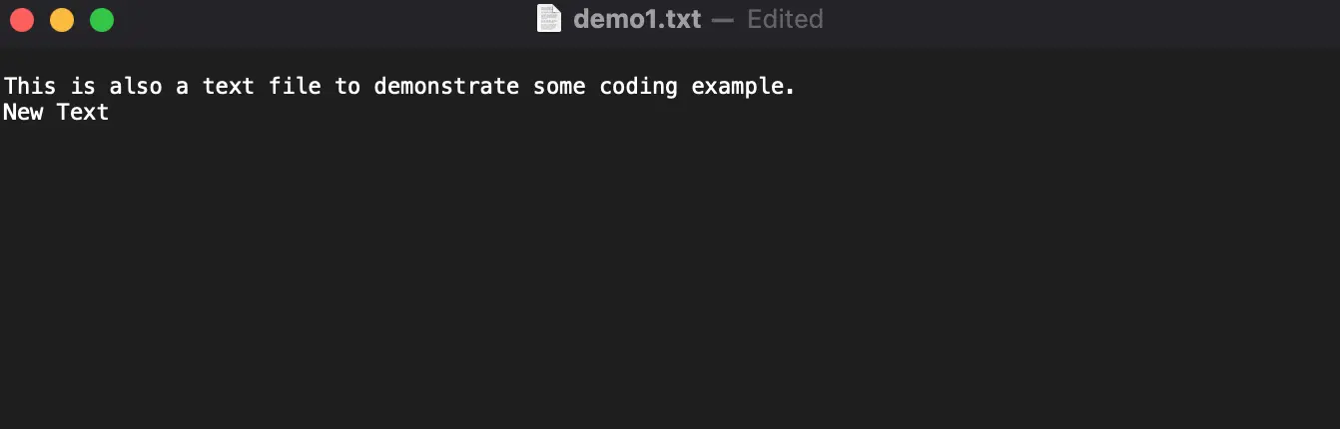This screenshot has height=429, width=1340.
Task: Enter full screen using the green button
Action: click(102, 20)
